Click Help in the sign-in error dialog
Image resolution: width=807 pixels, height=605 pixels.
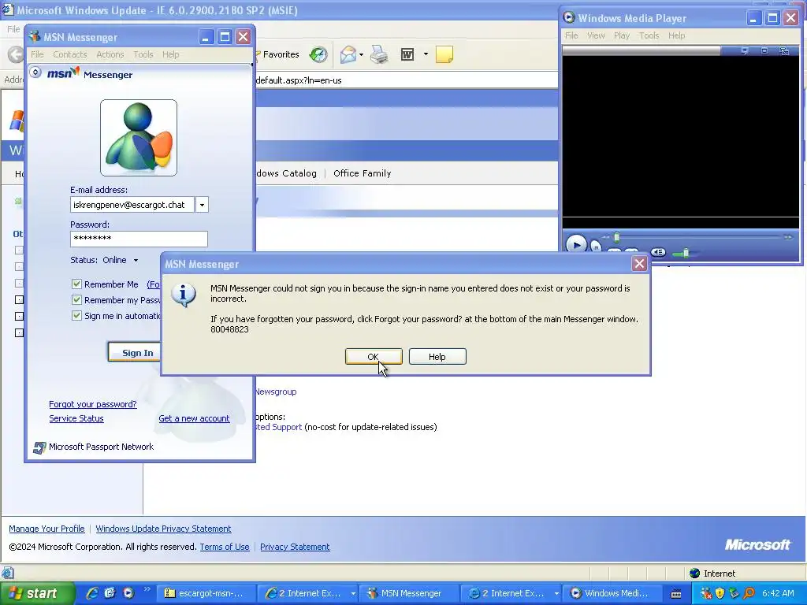tap(437, 357)
